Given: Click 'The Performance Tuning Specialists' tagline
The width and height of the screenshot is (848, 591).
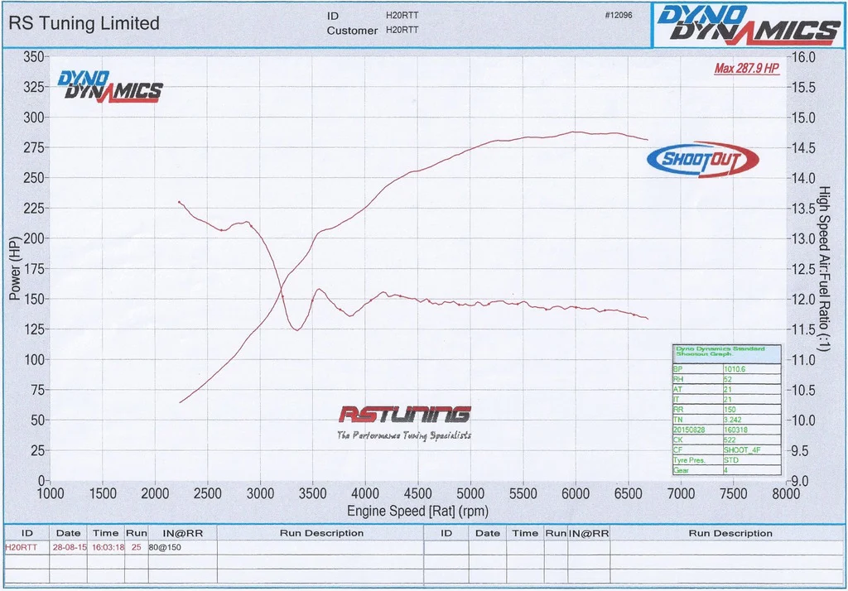Looking at the screenshot, I should click(404, 435).
